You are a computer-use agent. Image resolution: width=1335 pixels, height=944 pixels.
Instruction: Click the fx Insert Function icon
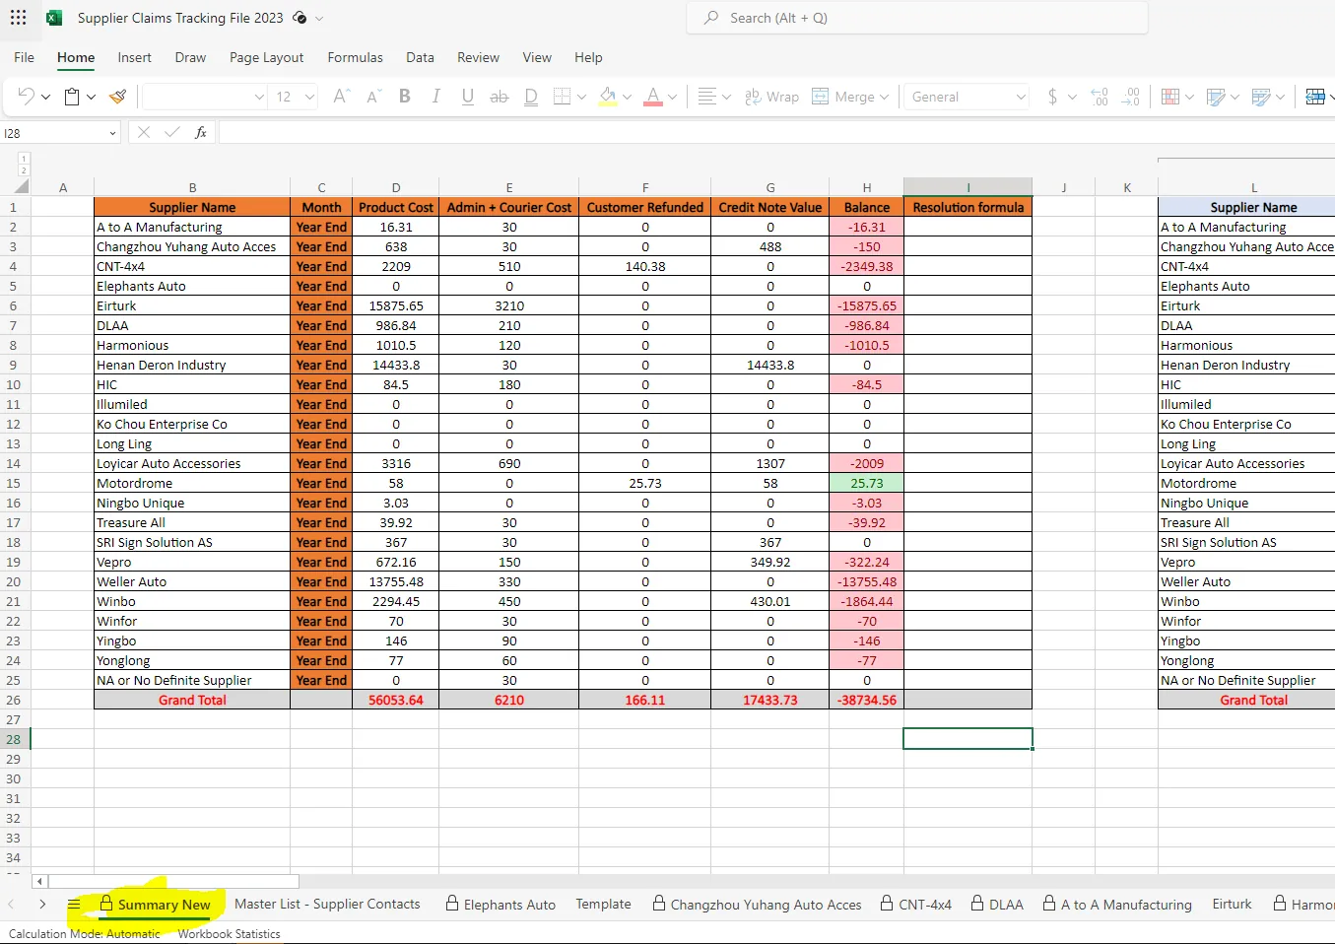(201, 132)
